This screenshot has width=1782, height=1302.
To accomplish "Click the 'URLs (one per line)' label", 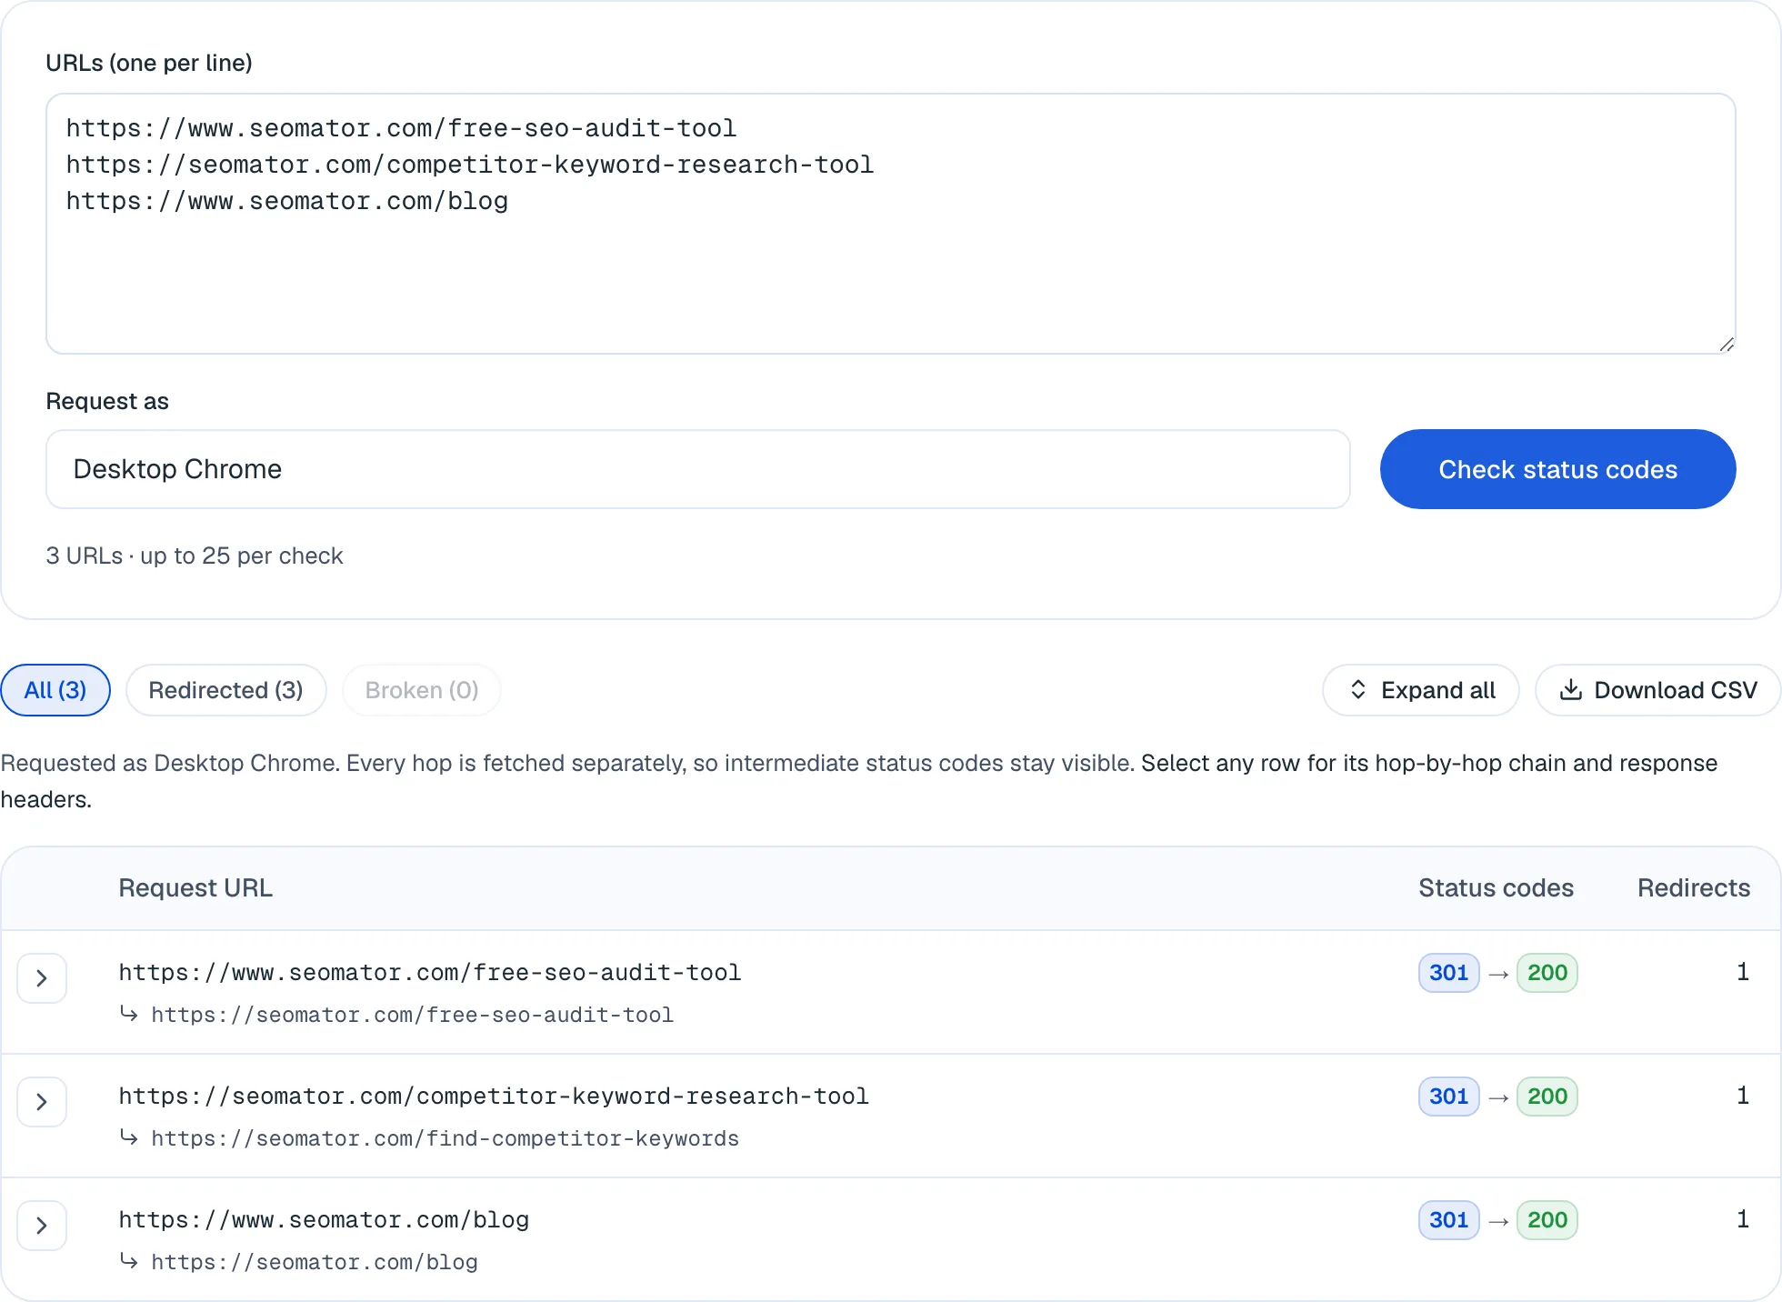I will [149, 63].
